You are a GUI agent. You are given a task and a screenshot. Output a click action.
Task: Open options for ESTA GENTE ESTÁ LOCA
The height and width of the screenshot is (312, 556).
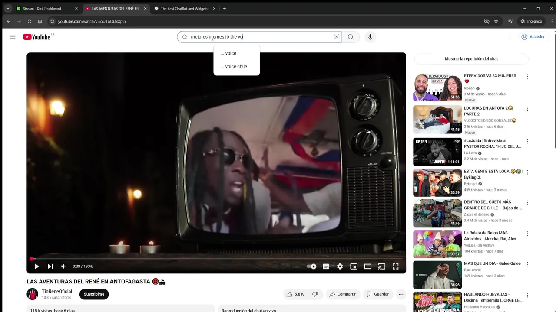click(x=527, y=172)
